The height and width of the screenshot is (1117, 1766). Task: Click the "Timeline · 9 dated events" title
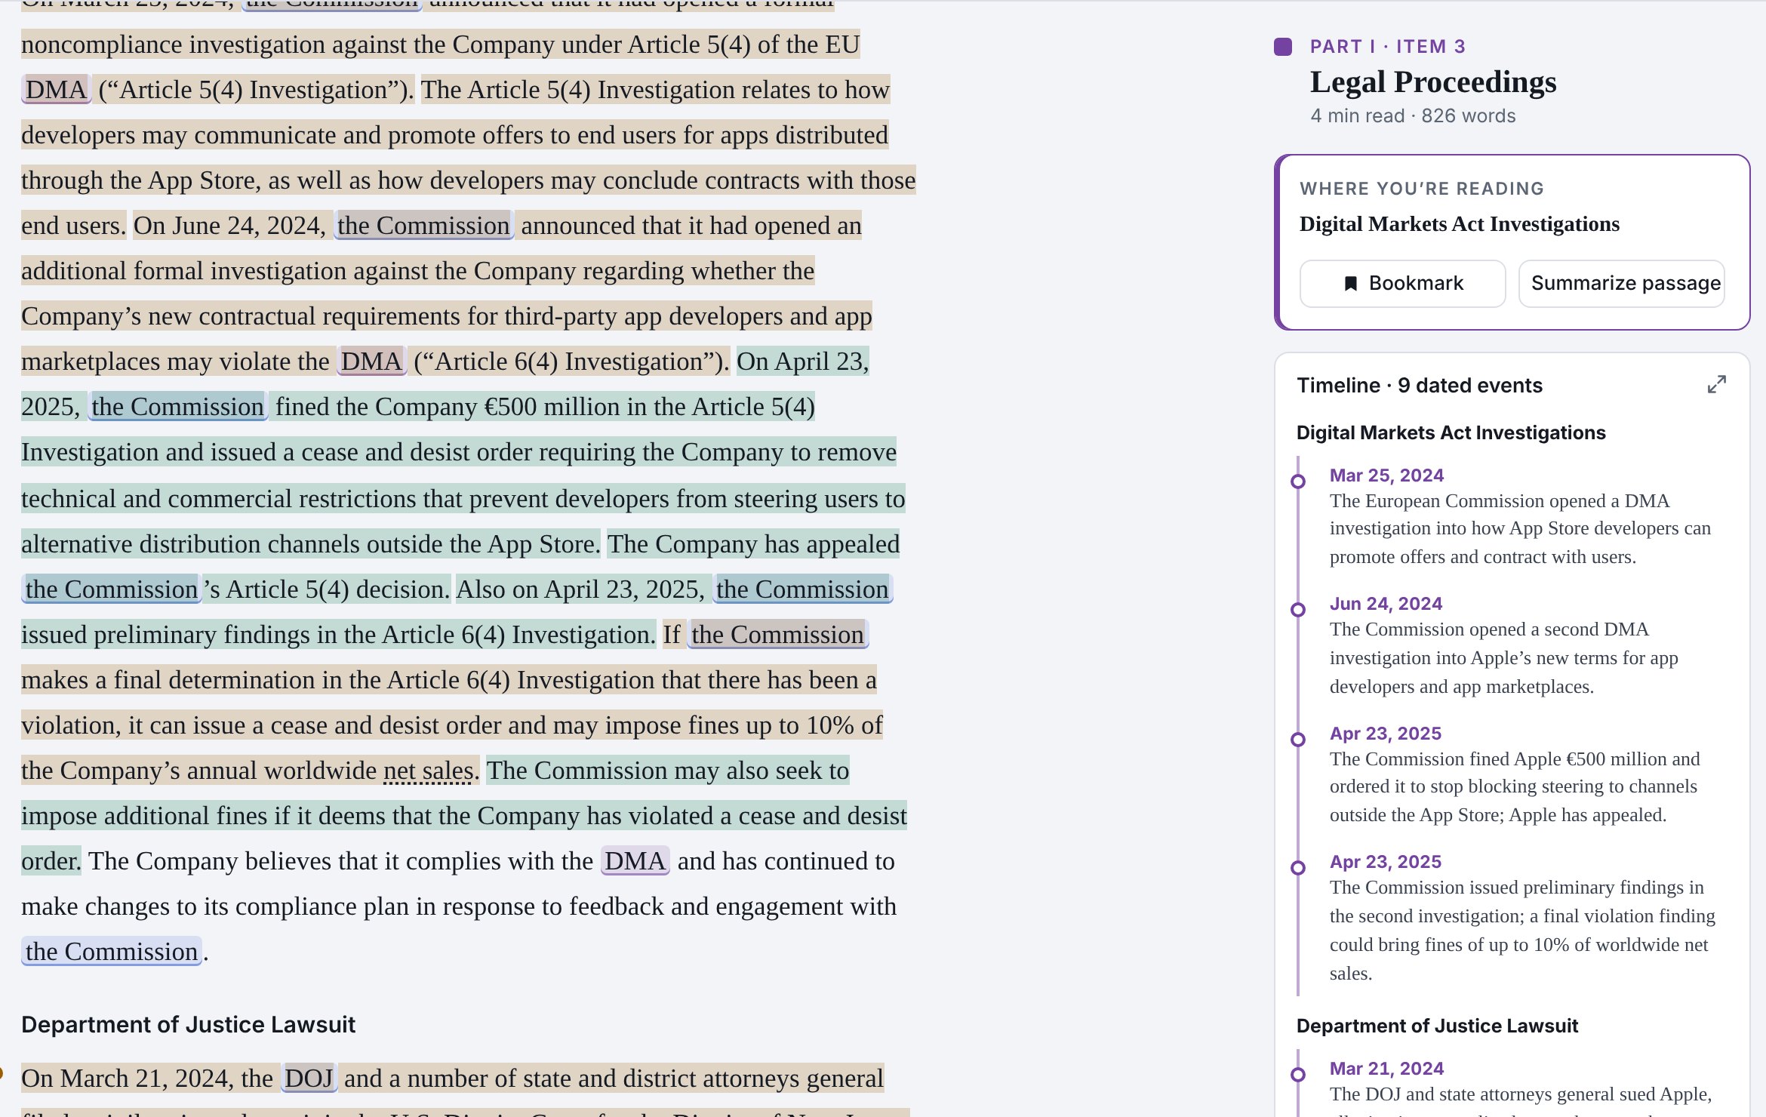click(1420, 385)
